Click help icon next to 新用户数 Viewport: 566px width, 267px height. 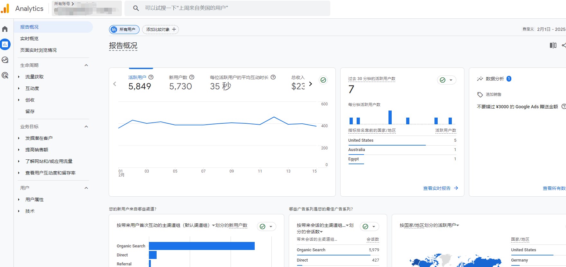[x=192, y=77]
